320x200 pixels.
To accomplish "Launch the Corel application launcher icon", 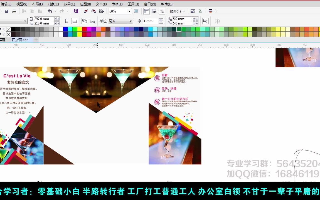I will click(x=76, y=11).
